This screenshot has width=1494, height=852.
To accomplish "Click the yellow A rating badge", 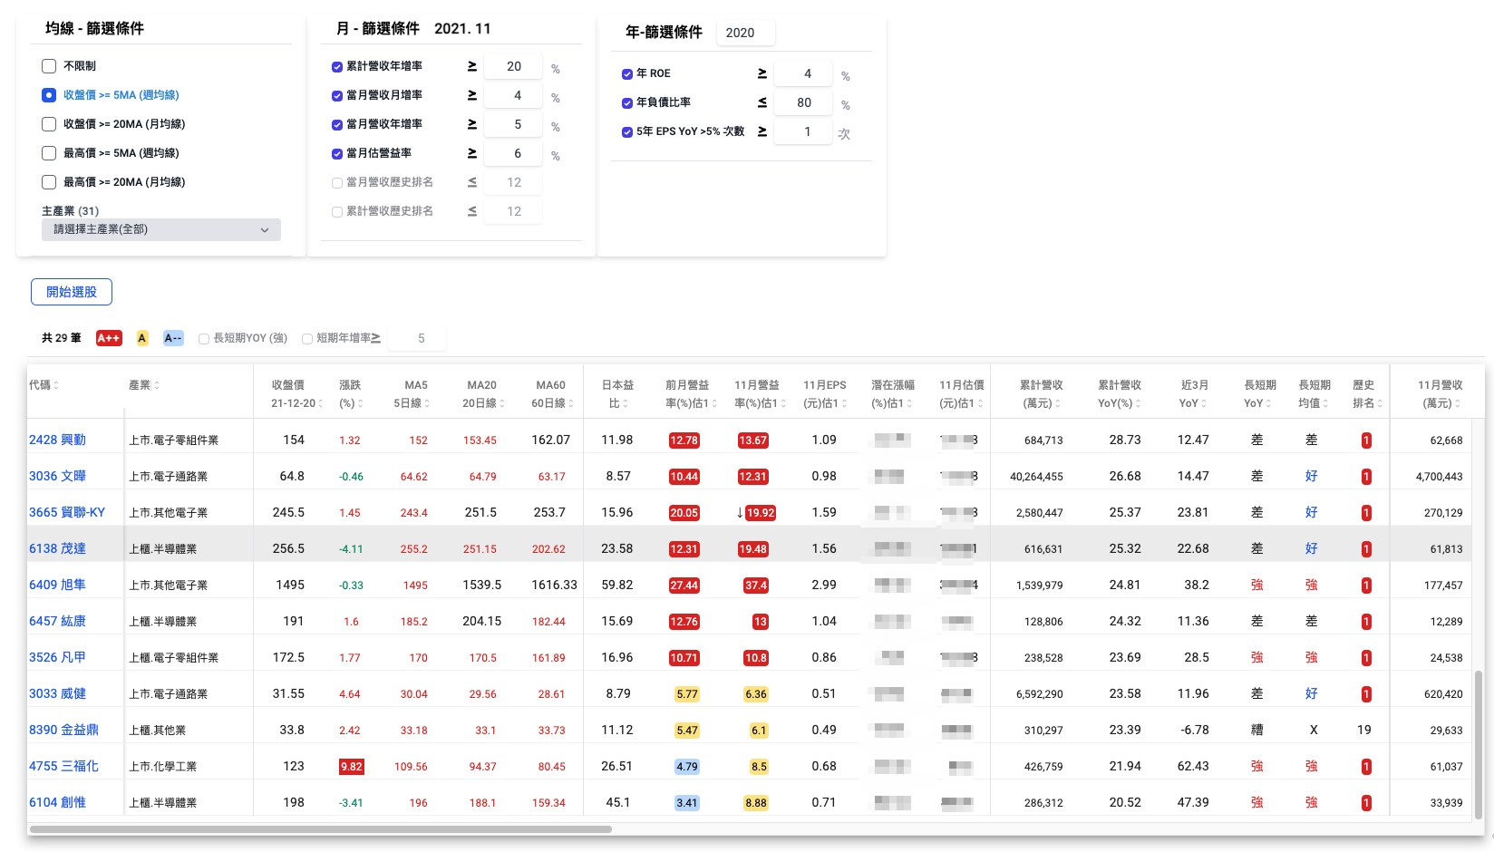I will [x=142, y=338].
